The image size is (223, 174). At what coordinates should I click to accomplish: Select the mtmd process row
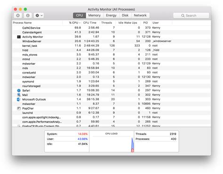[111, 59]
